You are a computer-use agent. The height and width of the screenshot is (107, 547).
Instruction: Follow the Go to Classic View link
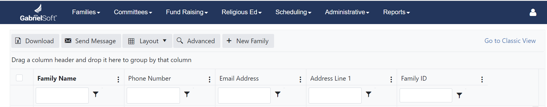510,41
